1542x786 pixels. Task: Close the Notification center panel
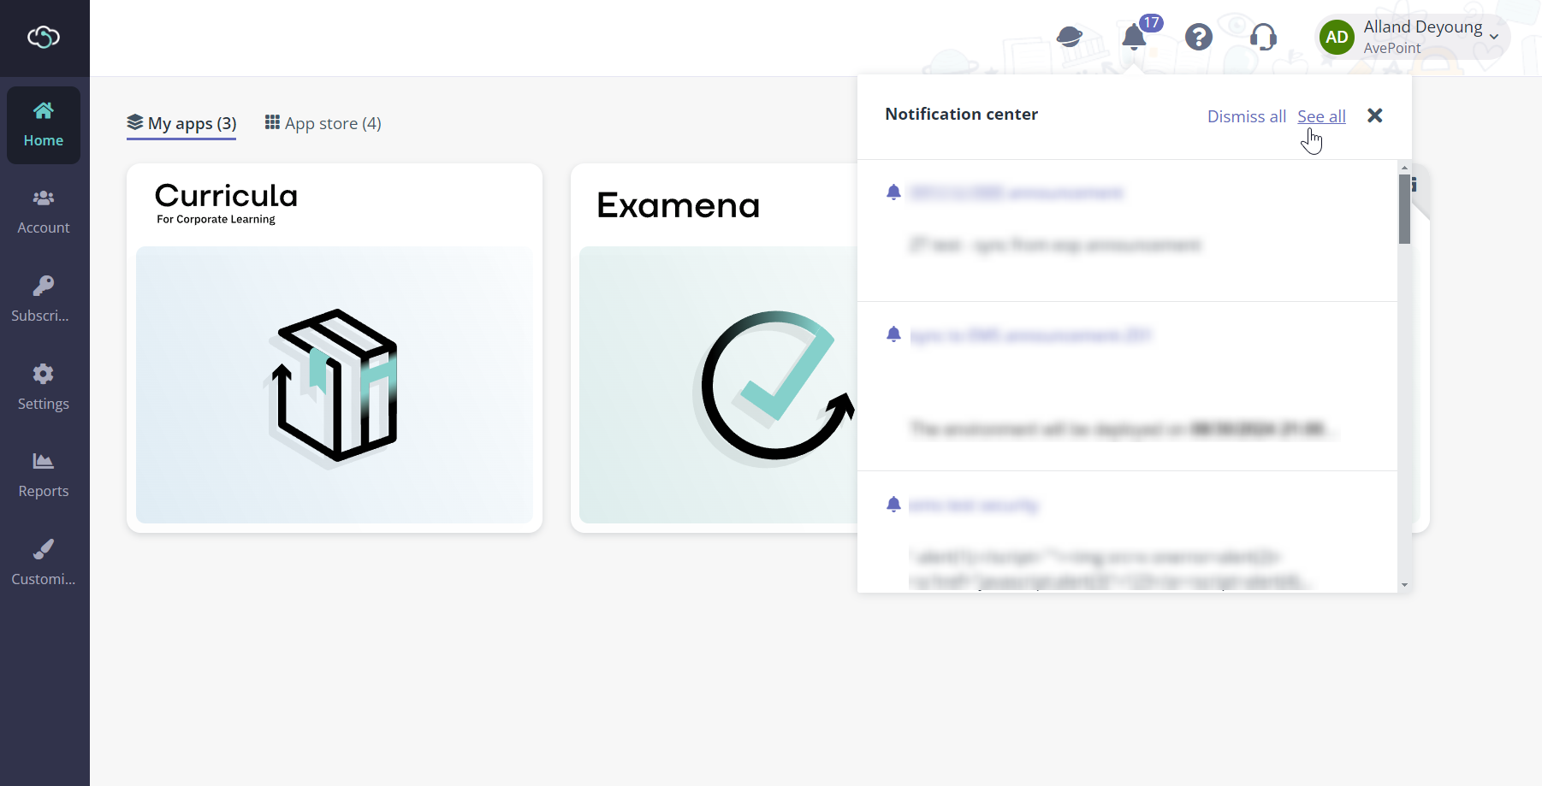(1375, 115)
